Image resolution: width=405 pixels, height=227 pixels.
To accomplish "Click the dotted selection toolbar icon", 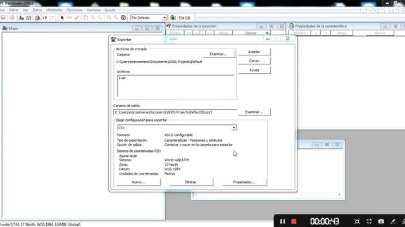I will coord(28,18).
